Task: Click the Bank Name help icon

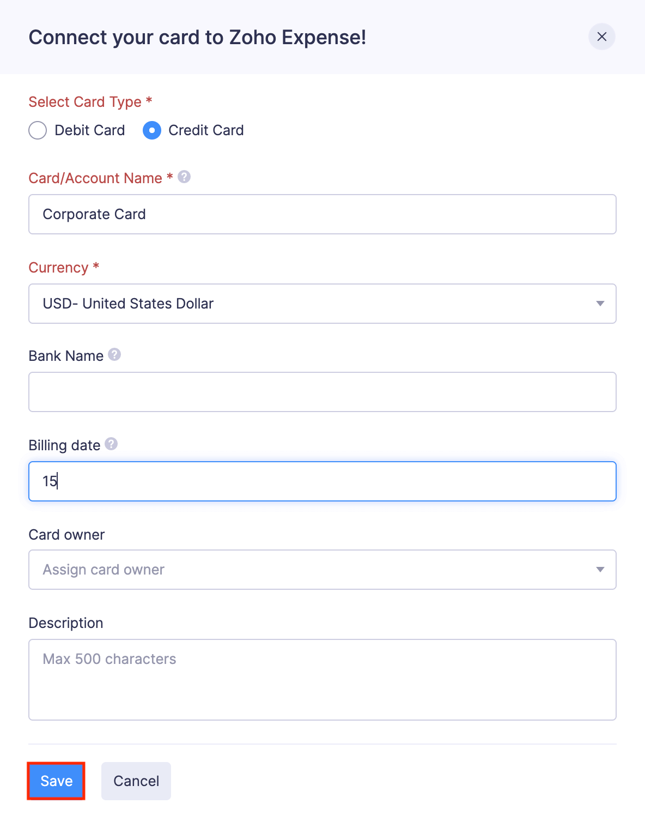Action: tap(114, 355)
